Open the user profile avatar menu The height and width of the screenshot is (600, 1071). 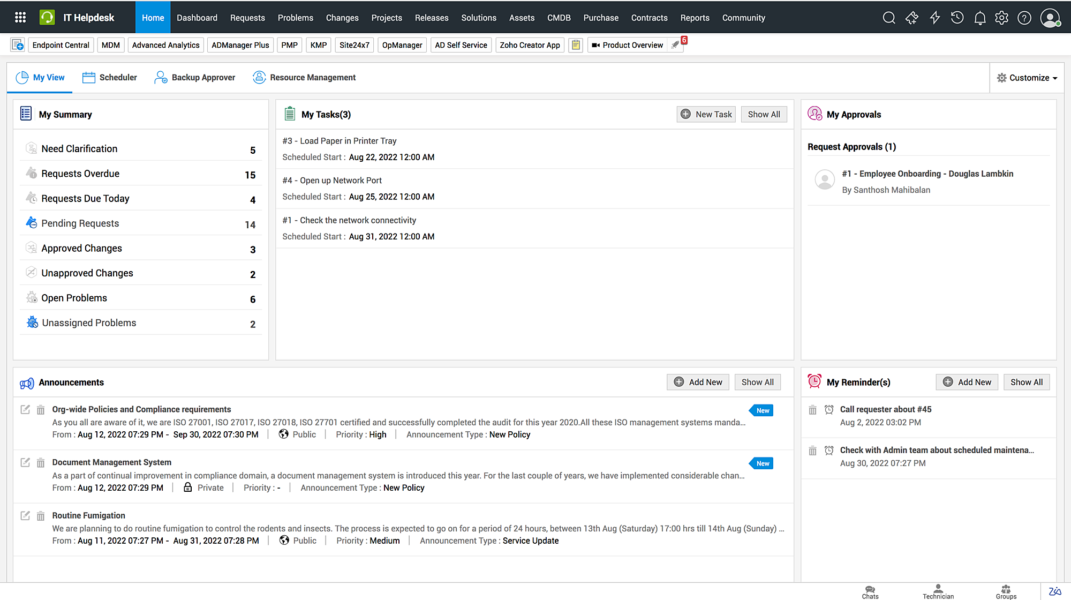pos(1050,18)
